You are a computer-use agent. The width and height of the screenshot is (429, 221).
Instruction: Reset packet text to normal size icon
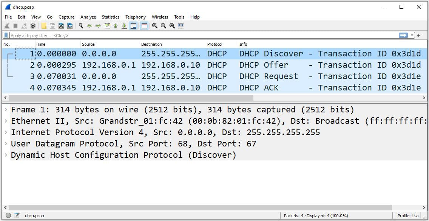[x=172, y=26]
